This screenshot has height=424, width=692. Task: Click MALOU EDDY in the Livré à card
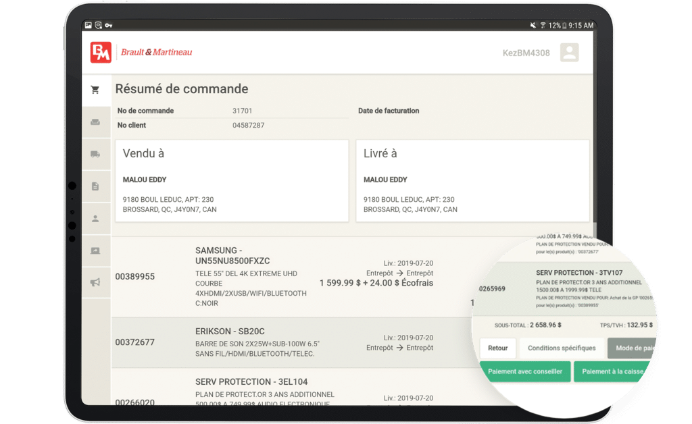click(x=385, y=180)
